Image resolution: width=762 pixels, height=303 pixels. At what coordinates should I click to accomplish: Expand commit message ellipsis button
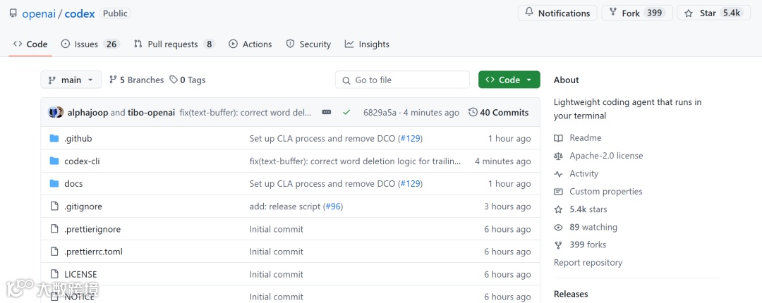tap(327, 112)
